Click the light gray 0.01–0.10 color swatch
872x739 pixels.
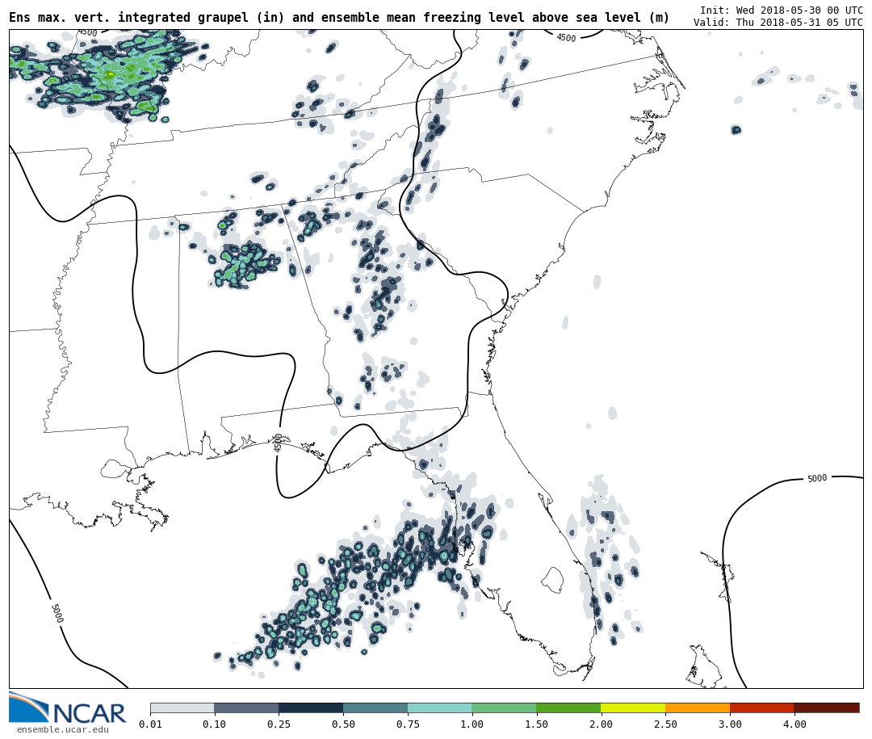(x=182, y=708)
